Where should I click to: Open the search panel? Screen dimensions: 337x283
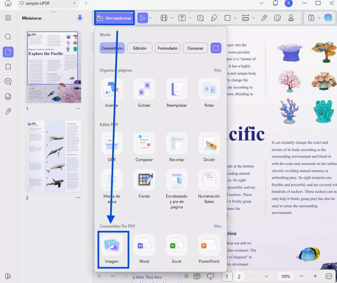coord(8,37)
